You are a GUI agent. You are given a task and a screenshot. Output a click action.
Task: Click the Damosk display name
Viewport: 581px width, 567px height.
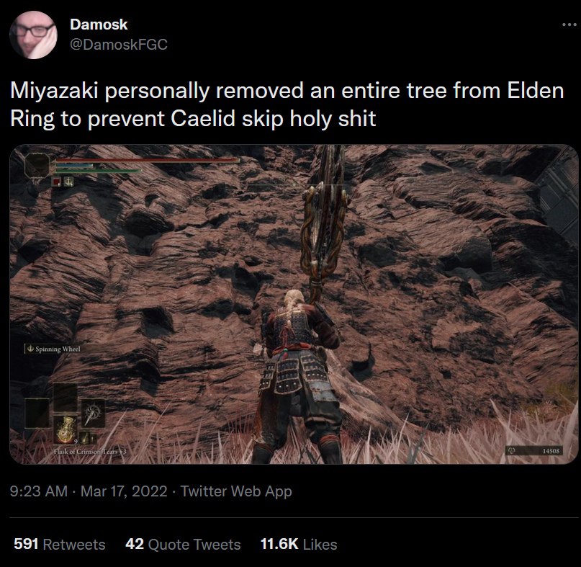tap(99, 24)
